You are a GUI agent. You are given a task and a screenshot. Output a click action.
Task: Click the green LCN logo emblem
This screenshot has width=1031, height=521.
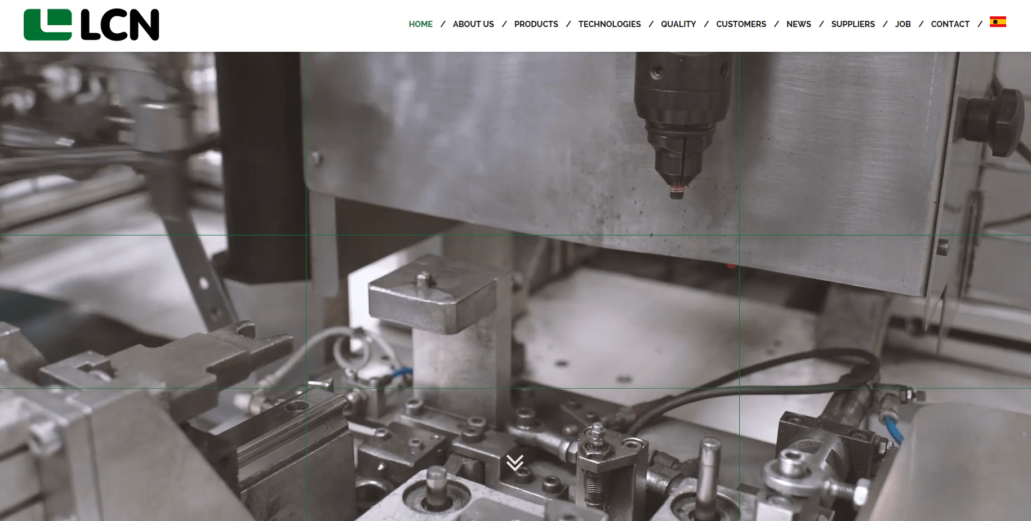47,25
